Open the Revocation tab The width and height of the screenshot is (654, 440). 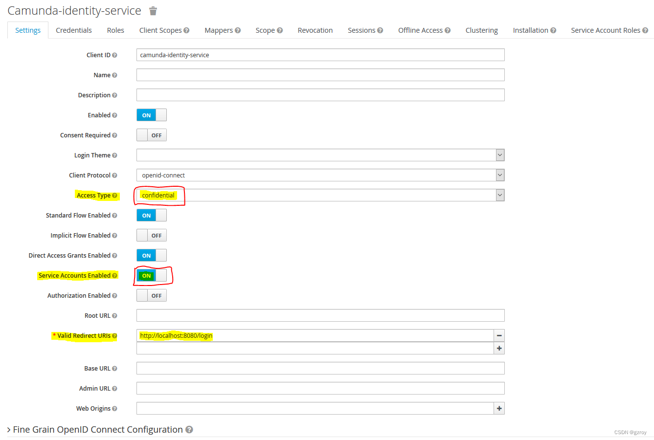(315, 30)
